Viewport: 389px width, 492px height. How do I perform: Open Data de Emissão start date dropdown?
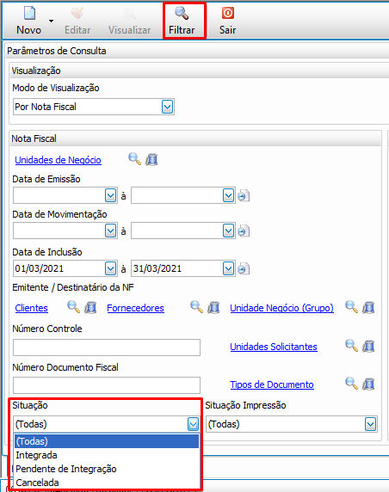(110, 196)
